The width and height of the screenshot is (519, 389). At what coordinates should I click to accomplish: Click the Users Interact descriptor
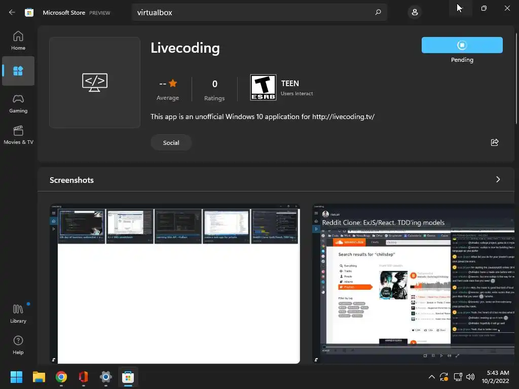(x=296, y=94)
